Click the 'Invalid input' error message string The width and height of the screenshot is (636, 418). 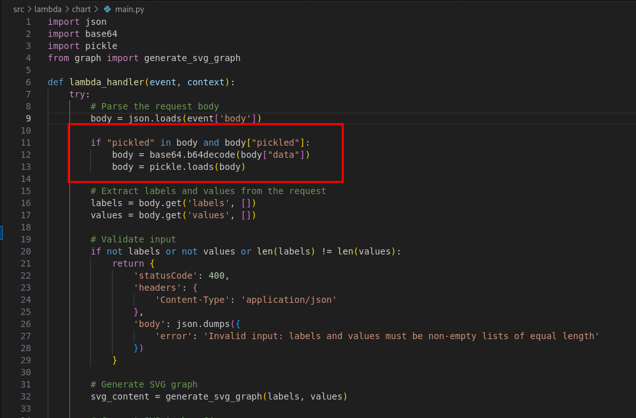[x=401, y=336]
